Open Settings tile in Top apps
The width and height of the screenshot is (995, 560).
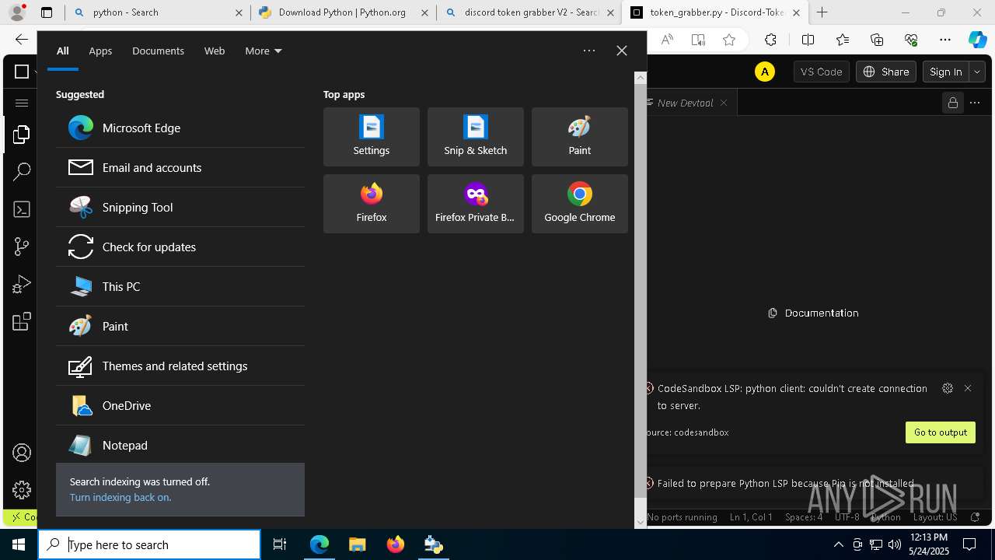(372, 137)
